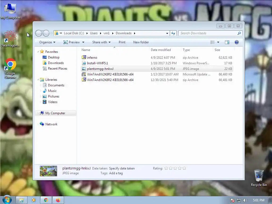Click the Print toolbar button

[x=122, y=42]
